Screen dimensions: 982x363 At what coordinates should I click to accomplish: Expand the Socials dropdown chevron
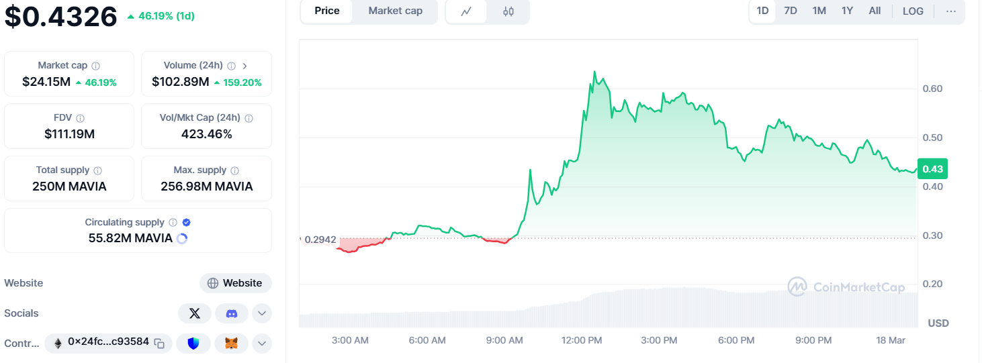point(262,313)
